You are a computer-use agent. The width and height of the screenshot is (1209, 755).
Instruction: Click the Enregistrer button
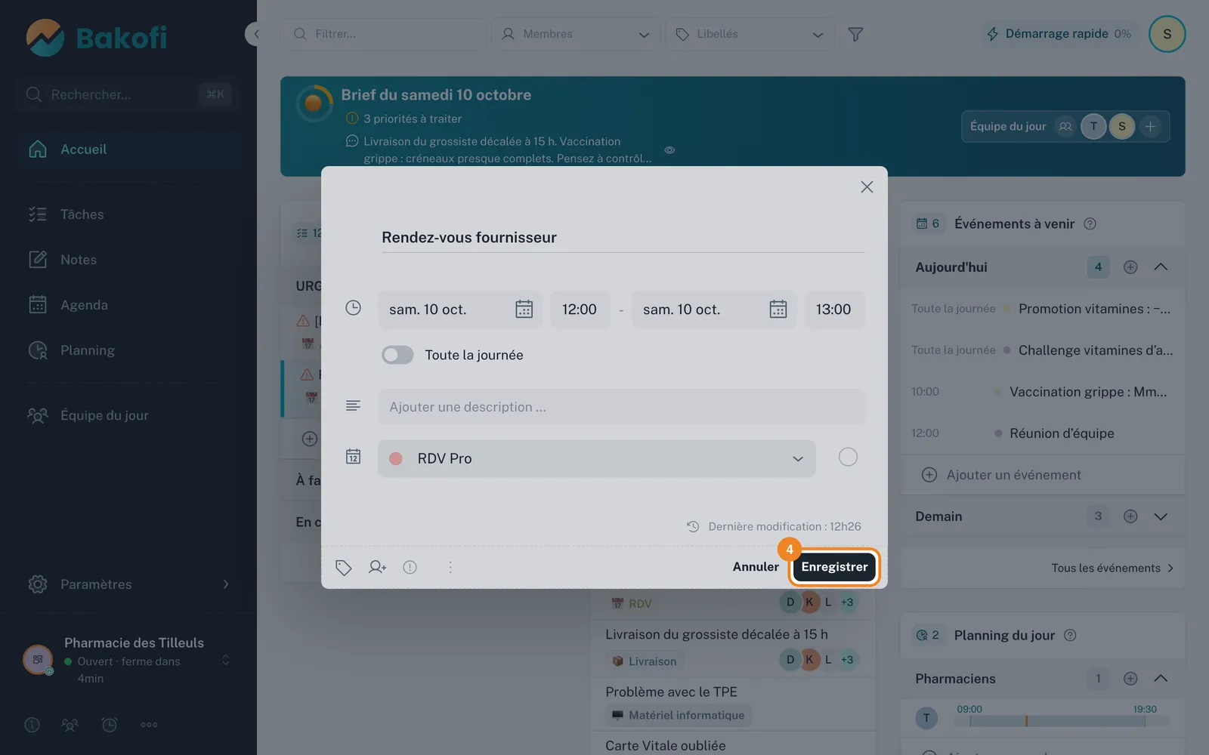[834, 567]
